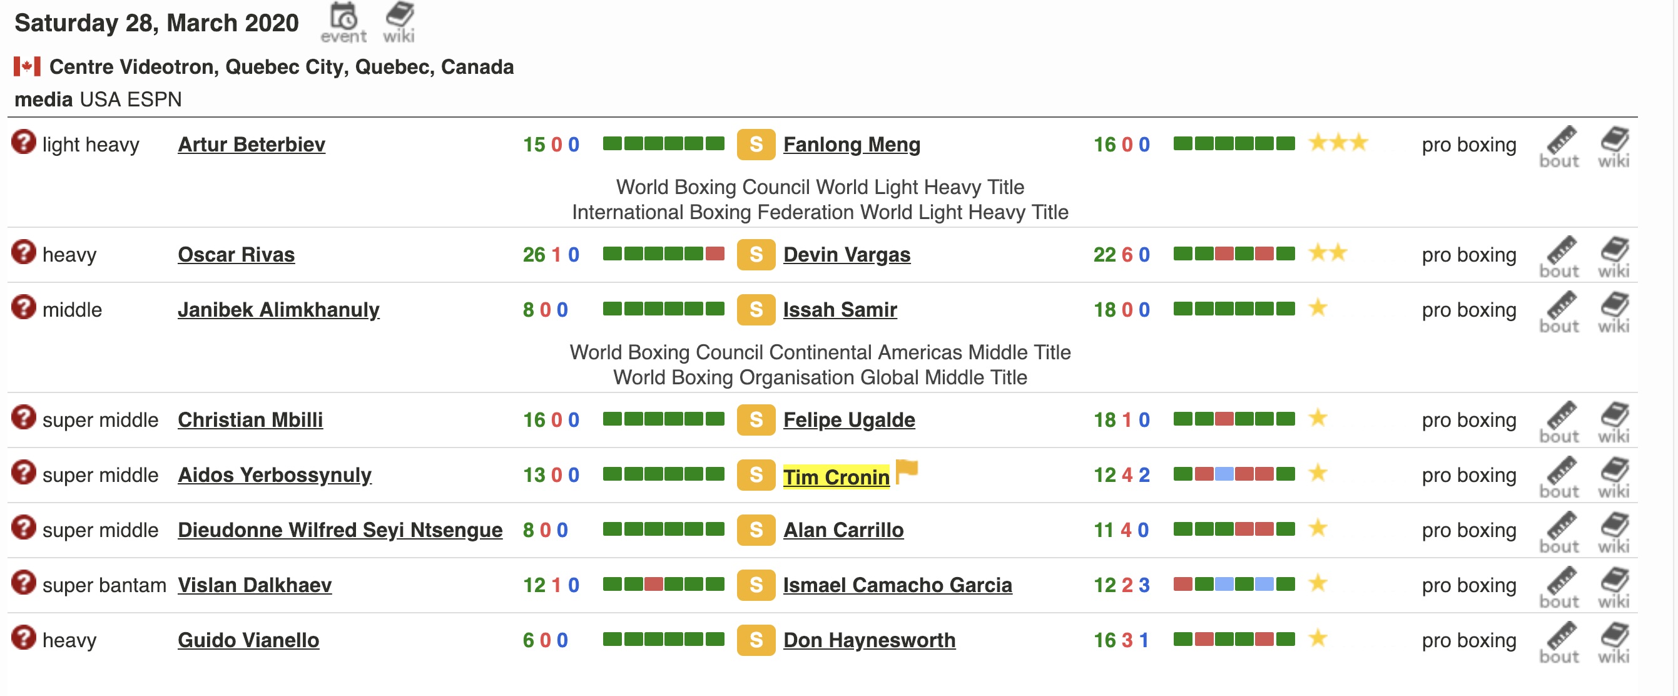Click the Canadian flag next to venue
1678x696 pixels.
[27, 66]
